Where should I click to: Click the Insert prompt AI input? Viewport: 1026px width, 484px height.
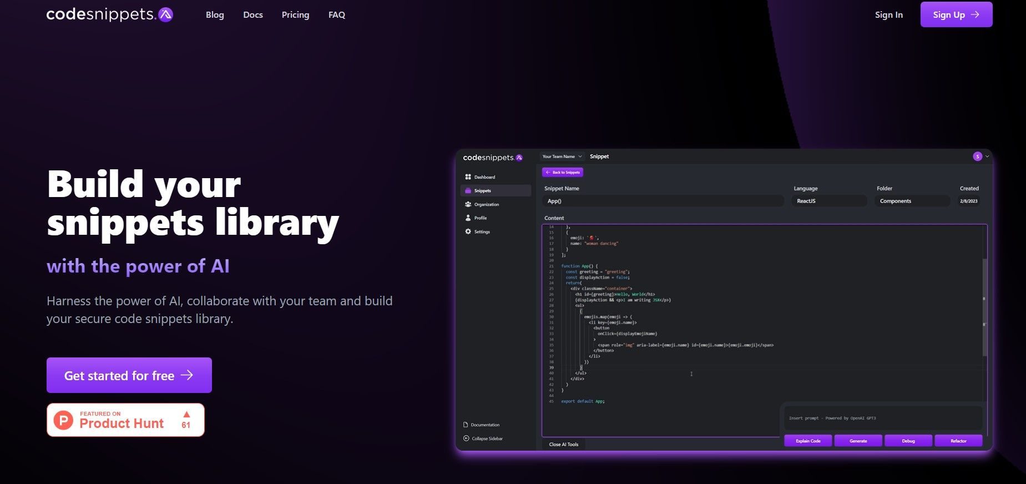coord(883,418)
